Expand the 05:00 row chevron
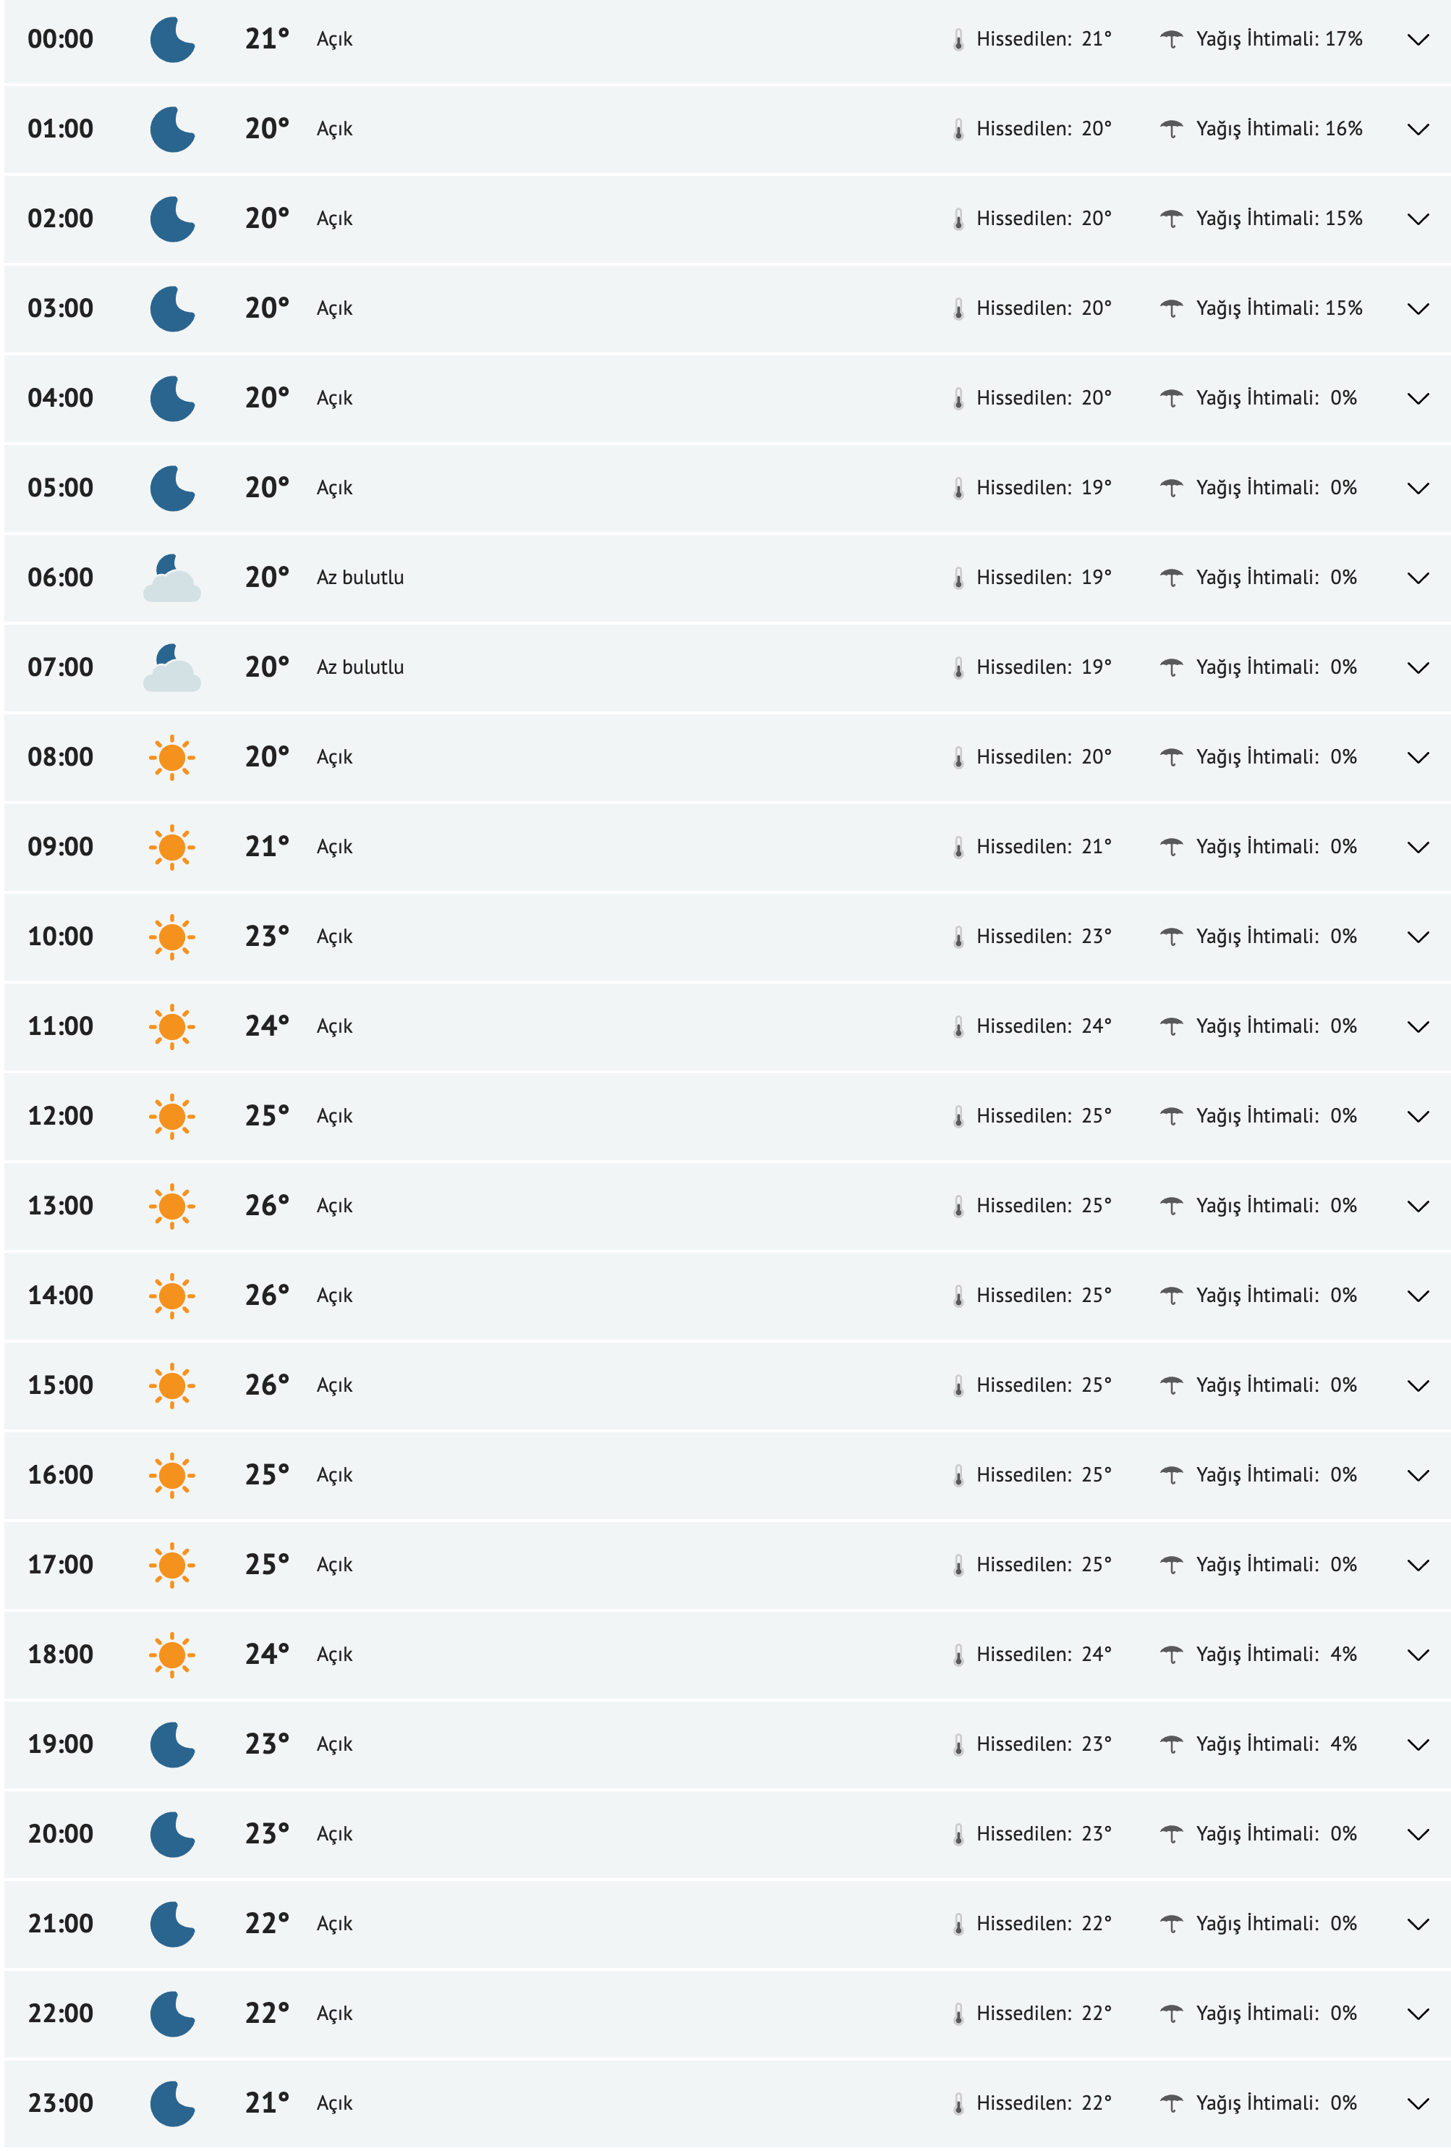The width and height of the screenshot is (1451, 2151). click(1418, 489)
